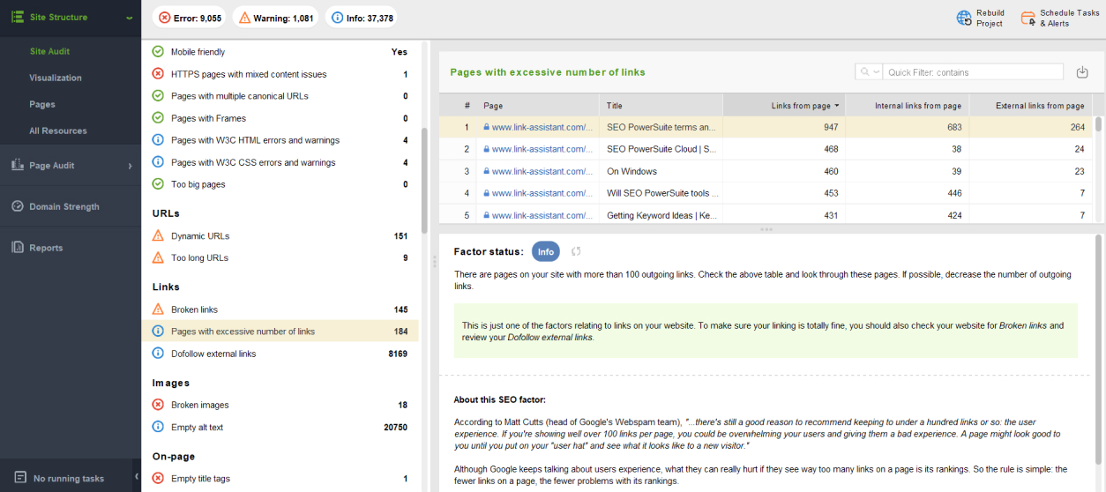
Task: Click the vertical pane splitter handle
Action: (x=433, y=261)
